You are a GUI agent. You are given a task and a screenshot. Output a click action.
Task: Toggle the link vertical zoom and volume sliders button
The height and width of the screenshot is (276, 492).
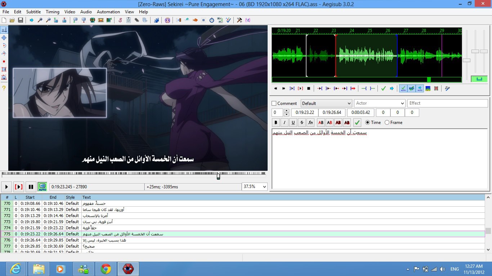479,79
